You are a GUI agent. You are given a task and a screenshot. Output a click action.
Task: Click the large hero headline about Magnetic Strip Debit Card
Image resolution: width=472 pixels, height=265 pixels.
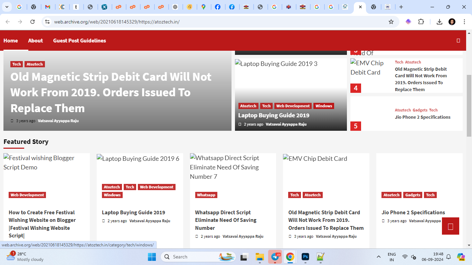[x=111, y=92]
